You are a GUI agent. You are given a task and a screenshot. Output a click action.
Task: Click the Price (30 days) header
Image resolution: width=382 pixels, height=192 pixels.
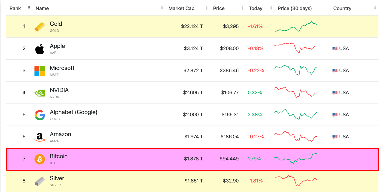[295, 8]
